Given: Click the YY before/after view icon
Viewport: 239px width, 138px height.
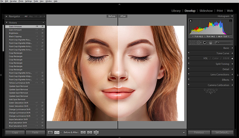Looking at the screenshot, I should click(57, 132).
